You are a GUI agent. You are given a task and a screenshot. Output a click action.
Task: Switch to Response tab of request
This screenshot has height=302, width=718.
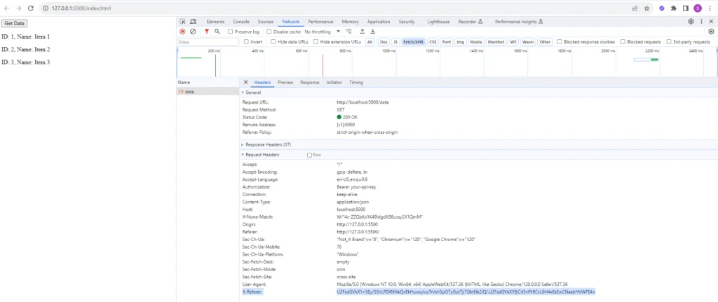(x=309, y=83)
